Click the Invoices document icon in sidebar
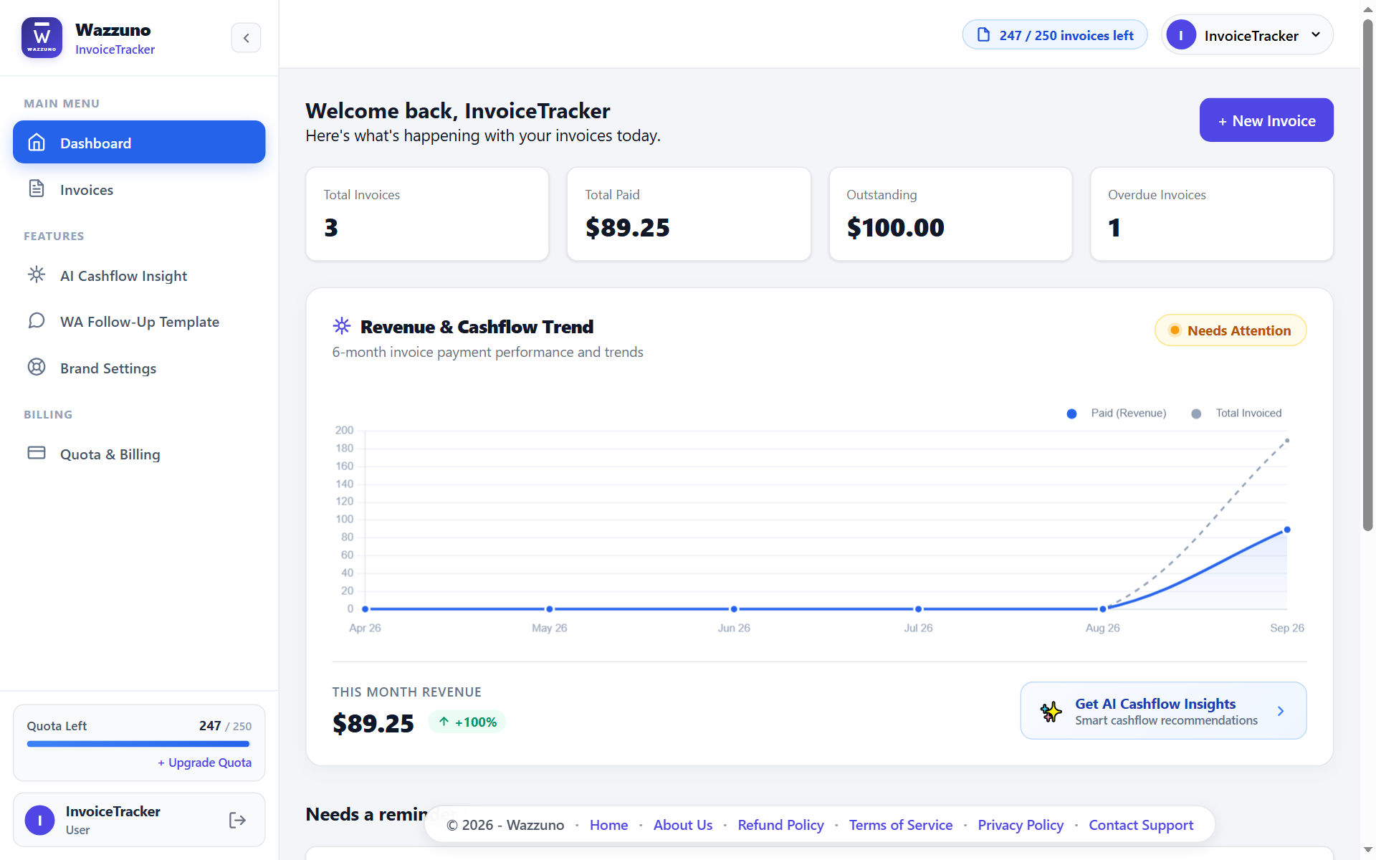1376x860 pixels. coord(37,189)
